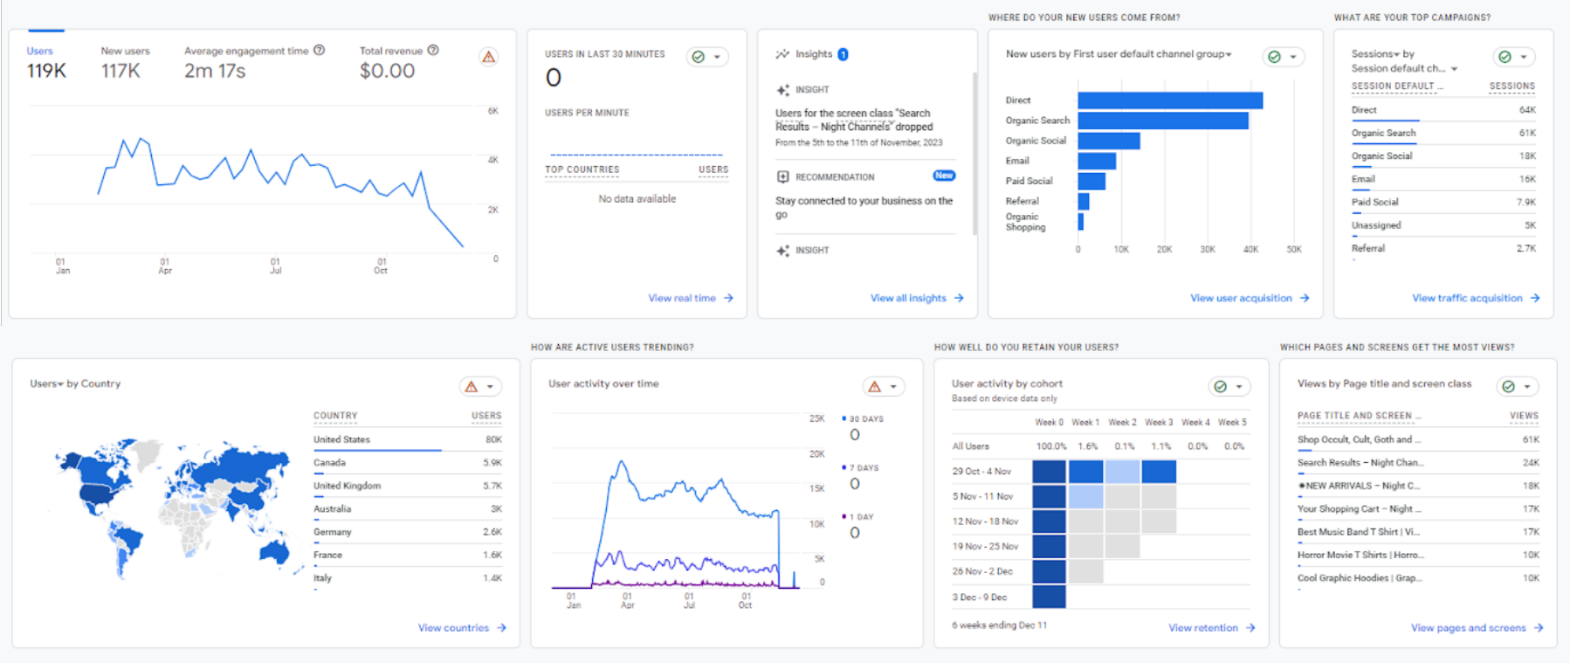Viewport: 1570px width, 663px height.
Task: Click the blue Insights count badge
Action: (x=843, y=54)
